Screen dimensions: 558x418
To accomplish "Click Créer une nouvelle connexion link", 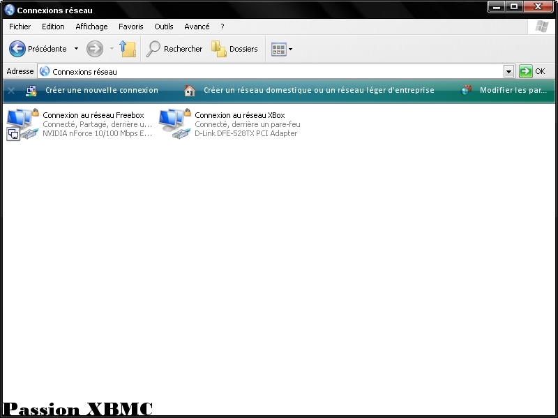I will pos(102,90).
